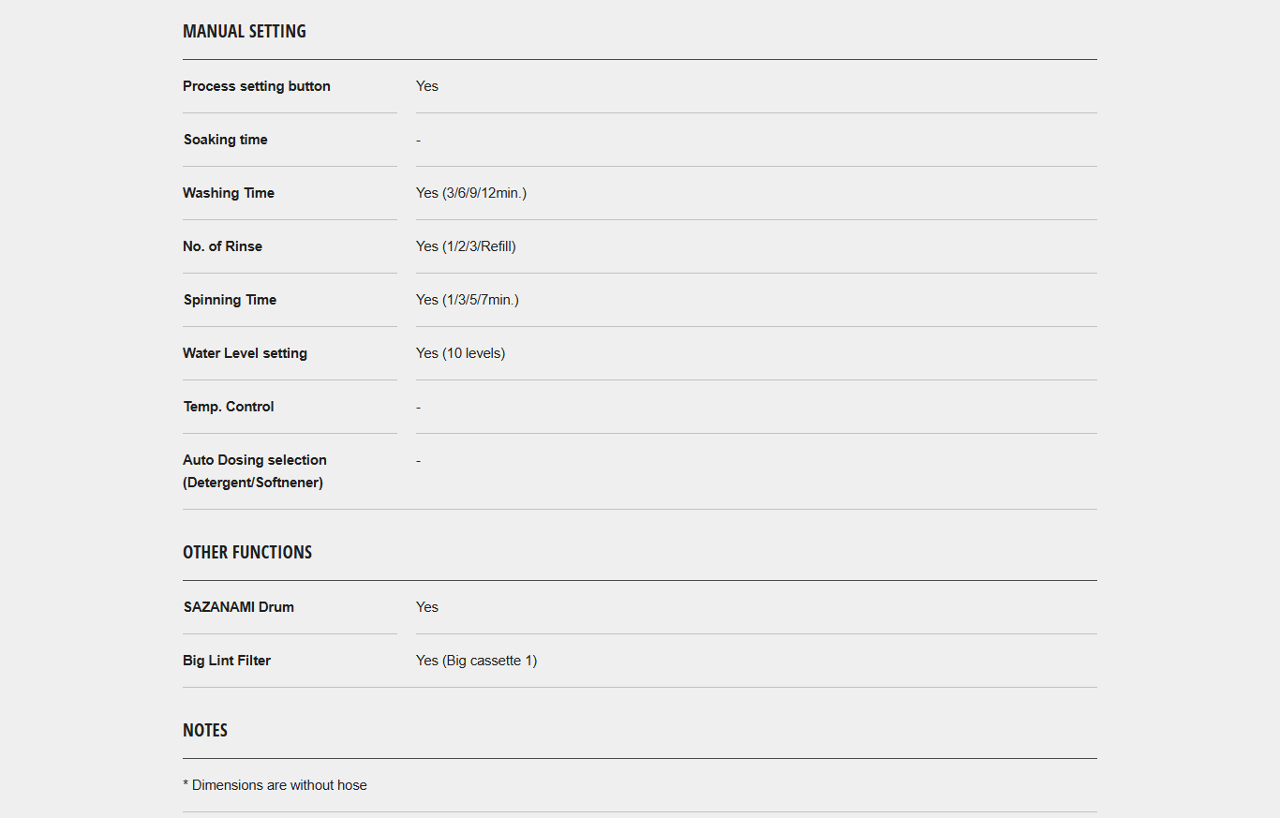Screen dimensions: 1280x818
Task: Select the Spinning Time row label
Action: (x=231, y=300)
